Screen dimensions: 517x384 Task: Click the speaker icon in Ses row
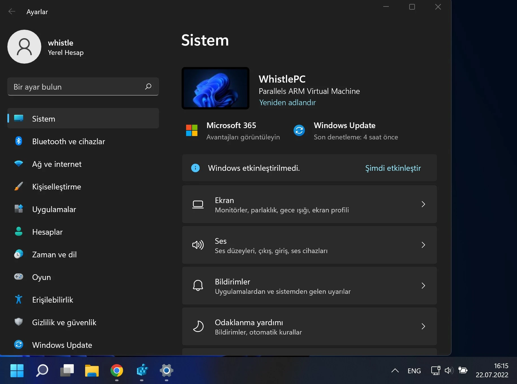[x=198, y=245]
